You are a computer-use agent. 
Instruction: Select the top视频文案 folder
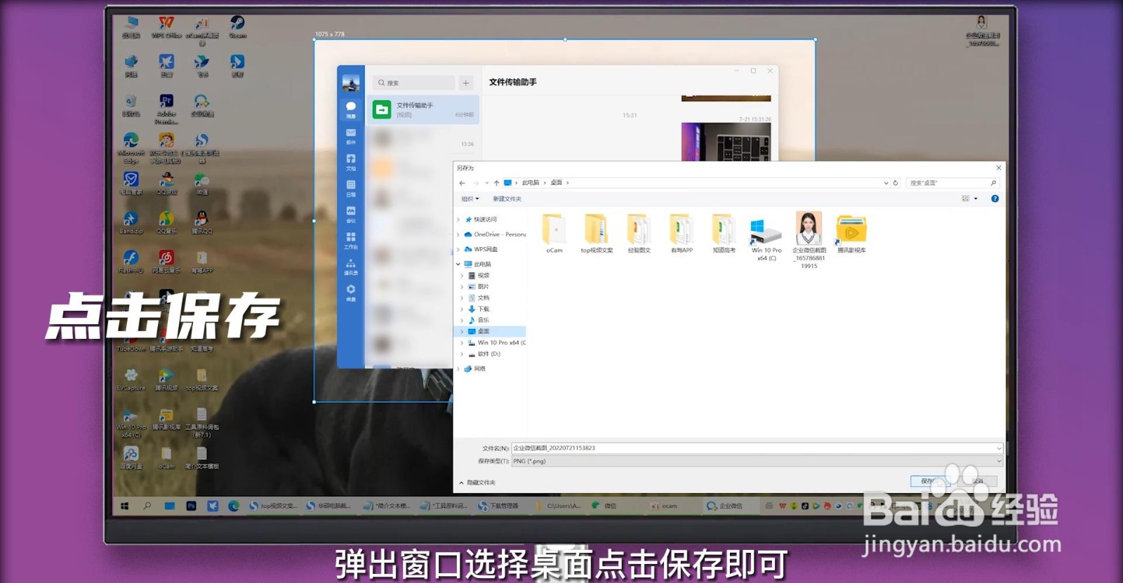coord(597,234)
